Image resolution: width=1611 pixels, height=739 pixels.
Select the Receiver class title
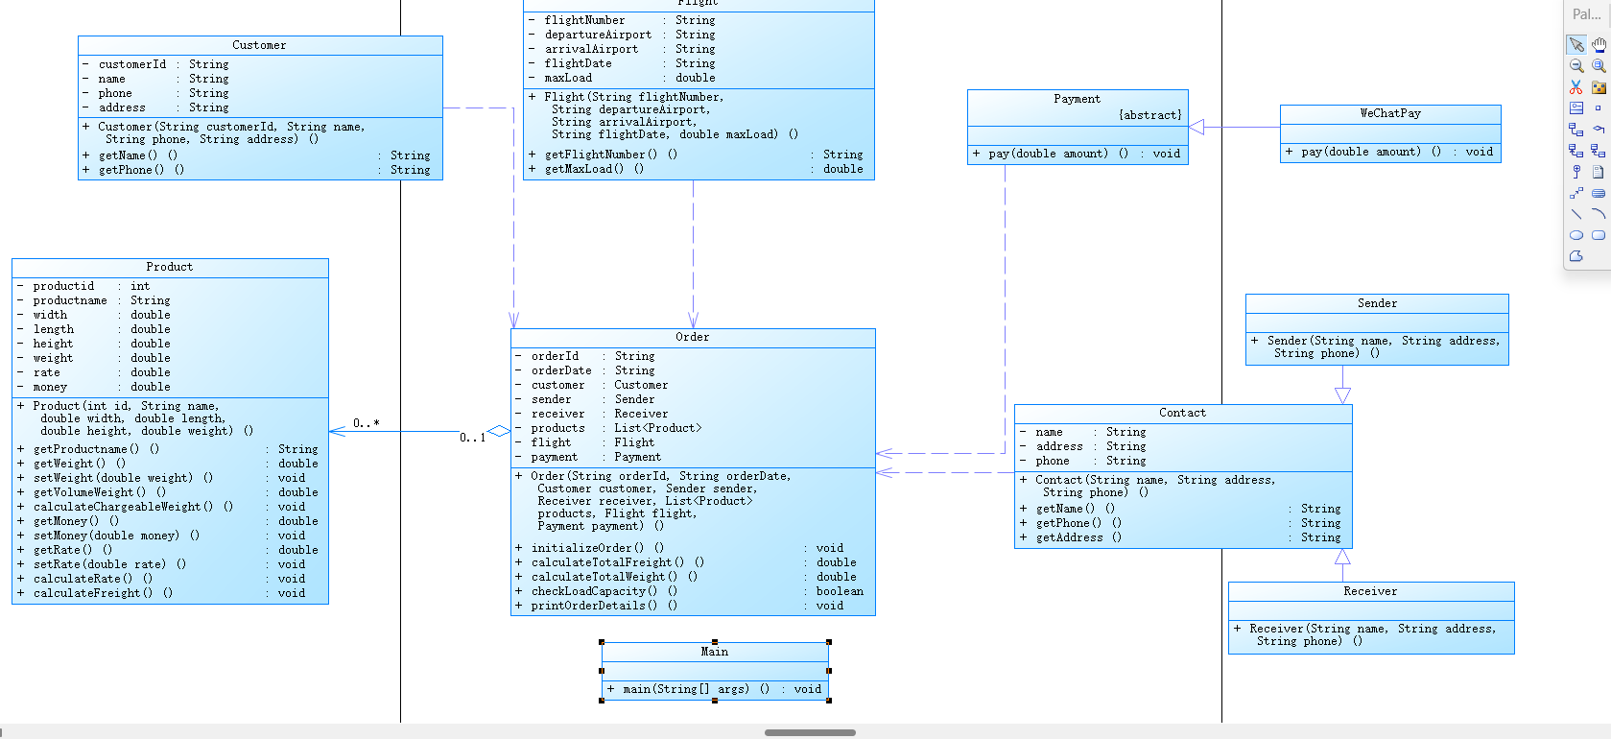tap(1370, 591)
